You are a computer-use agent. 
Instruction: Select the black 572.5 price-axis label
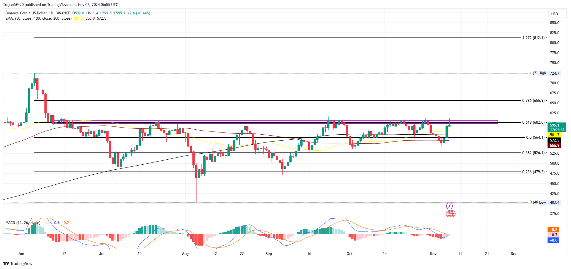point(554,140)
